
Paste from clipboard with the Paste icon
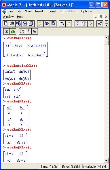[x=53, y=24]
